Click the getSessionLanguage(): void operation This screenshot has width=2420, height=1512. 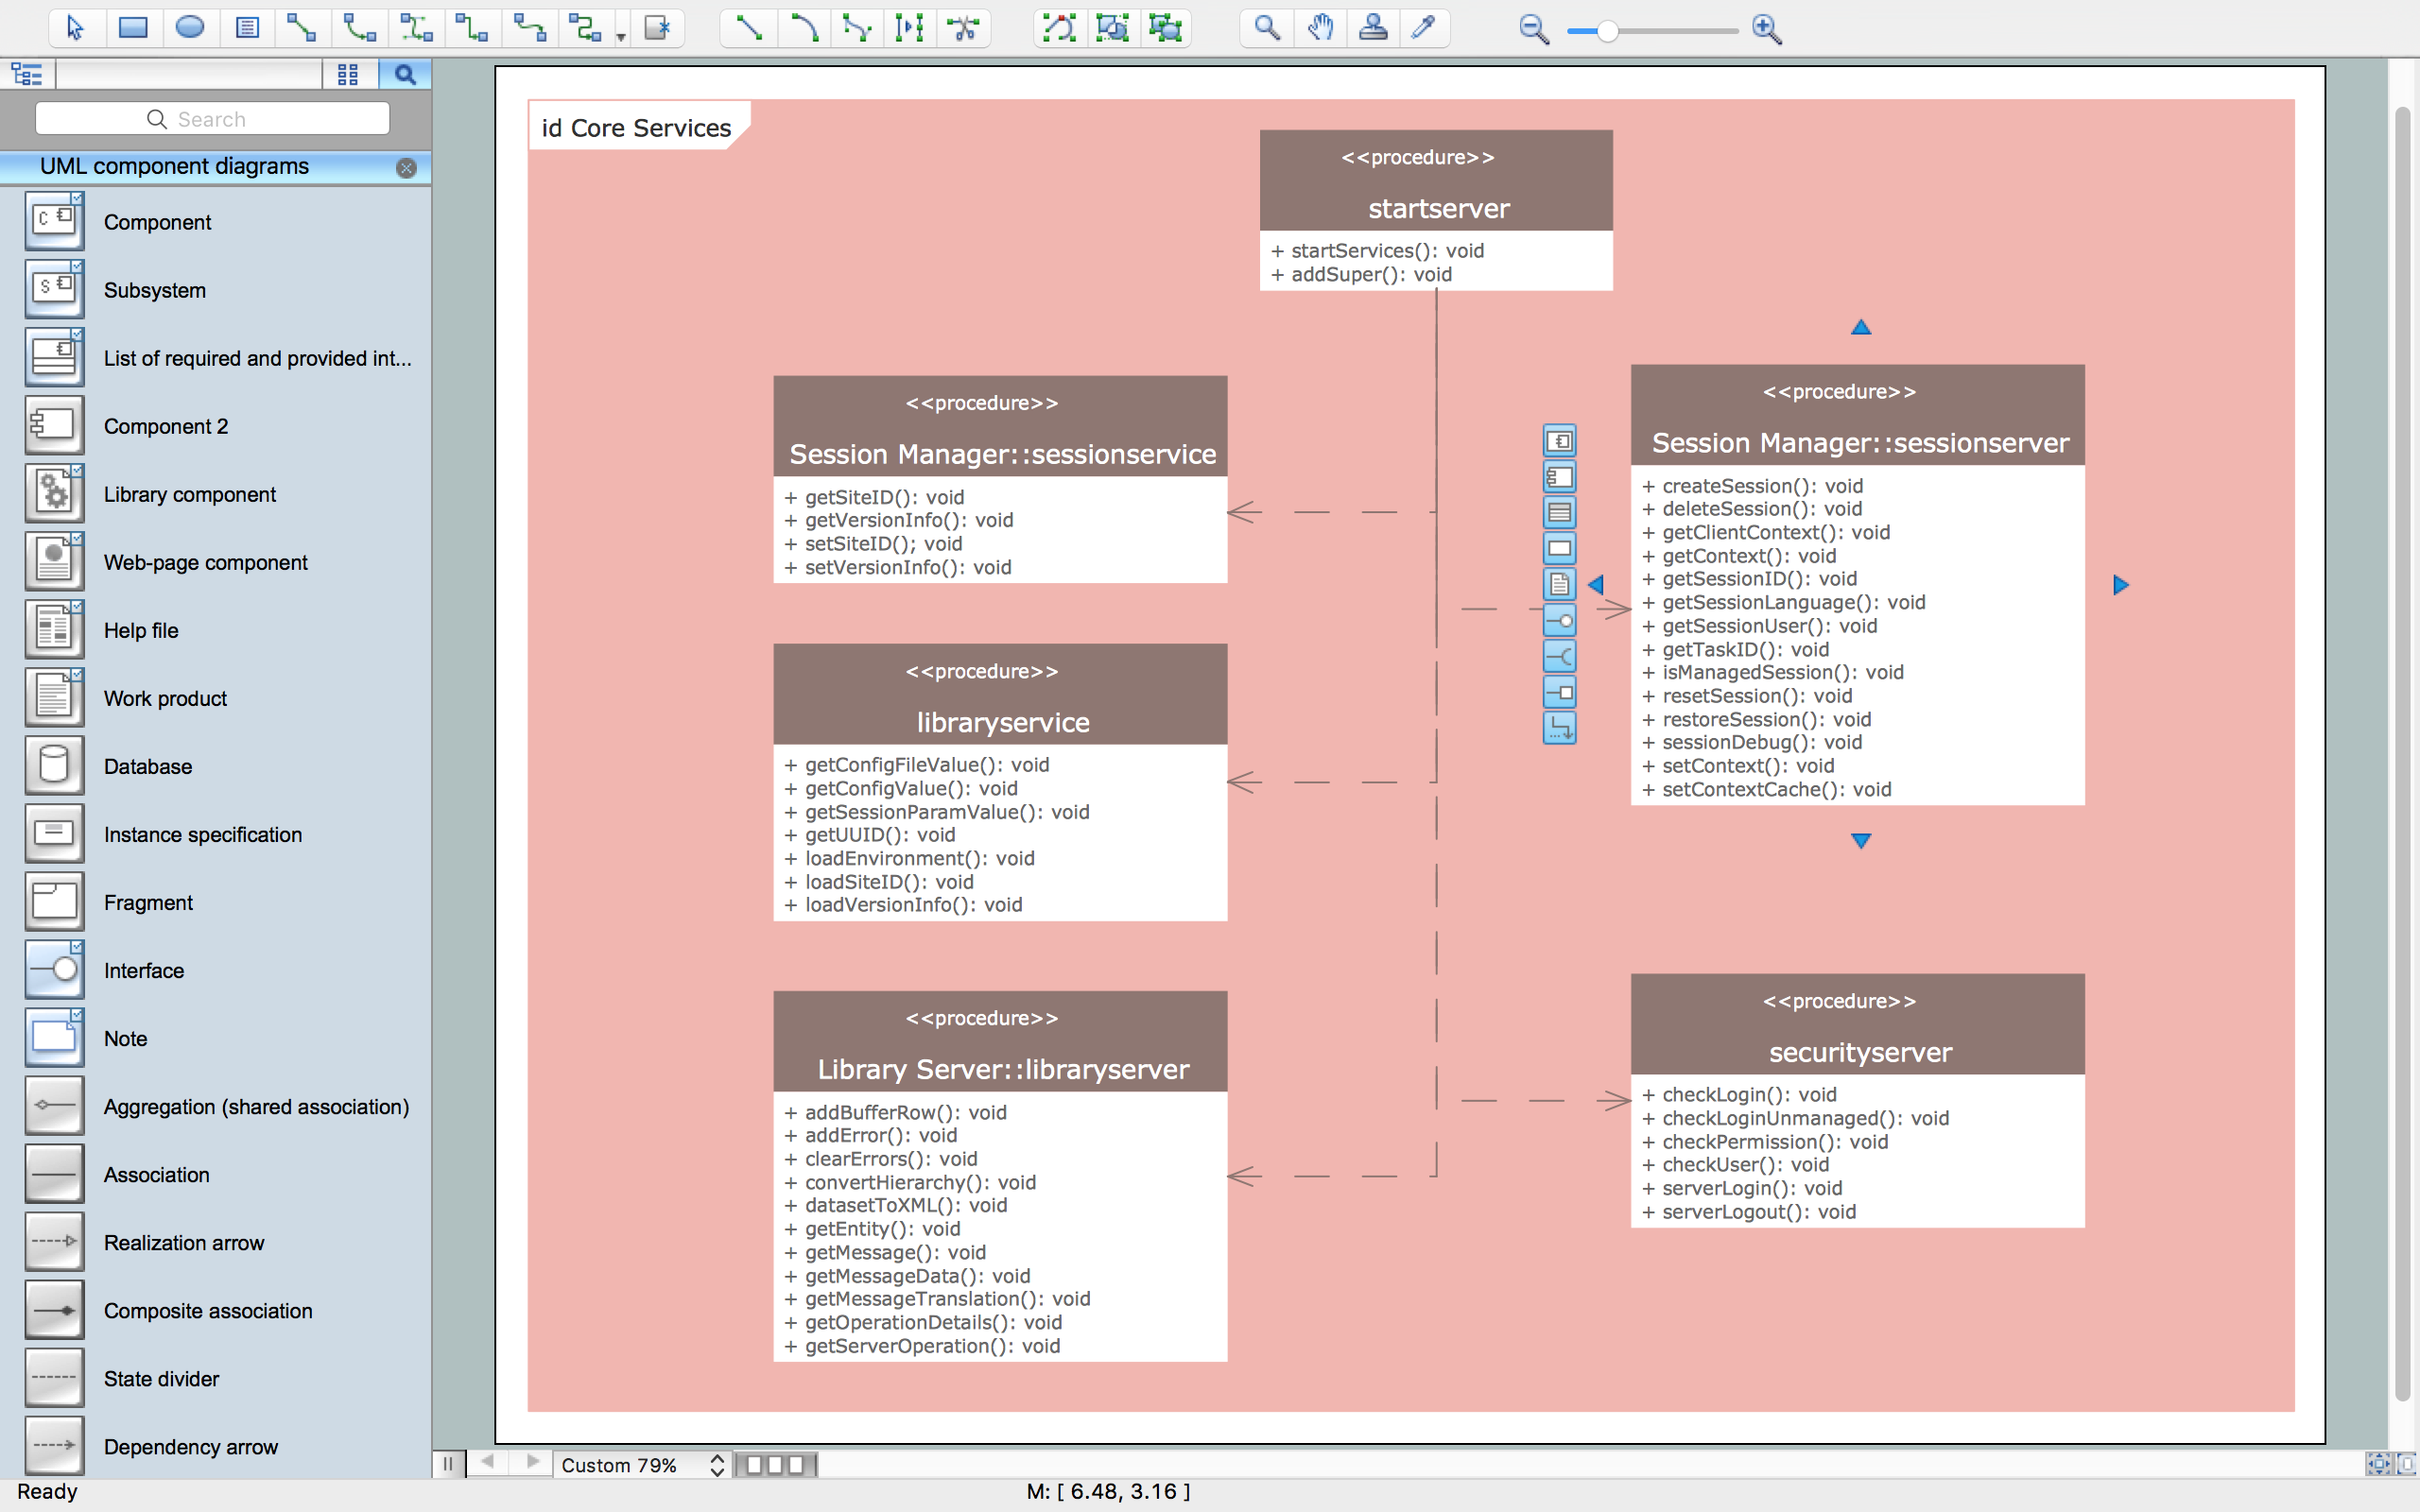1783,602
